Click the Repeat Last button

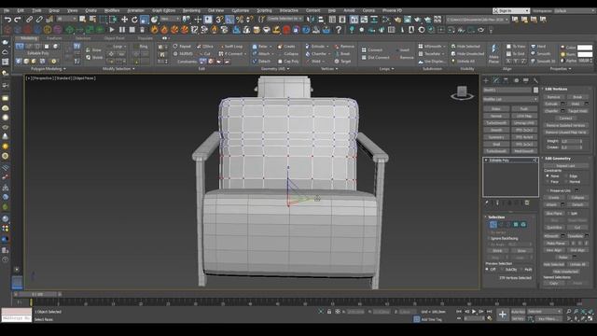pyautogui.click(x=565, y=166)
